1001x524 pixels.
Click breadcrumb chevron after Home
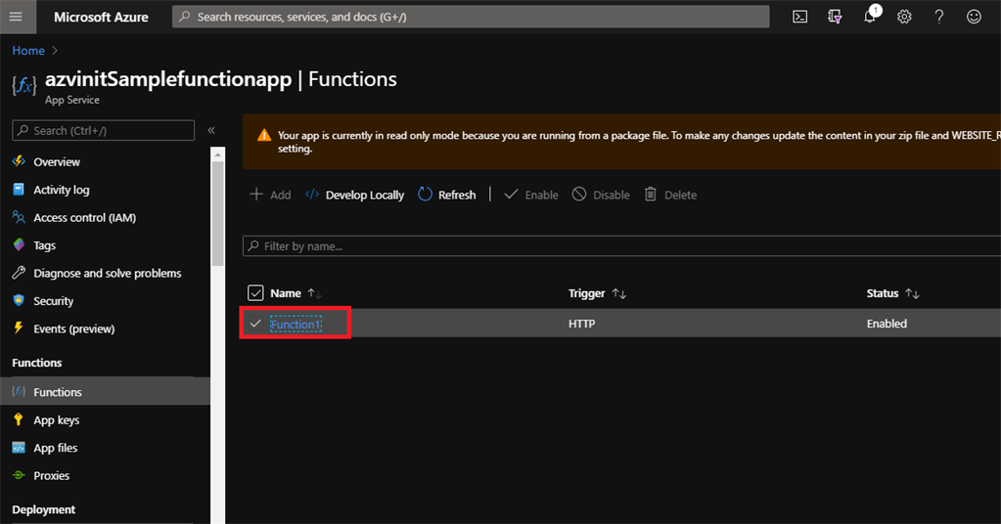tap(54, 51)
